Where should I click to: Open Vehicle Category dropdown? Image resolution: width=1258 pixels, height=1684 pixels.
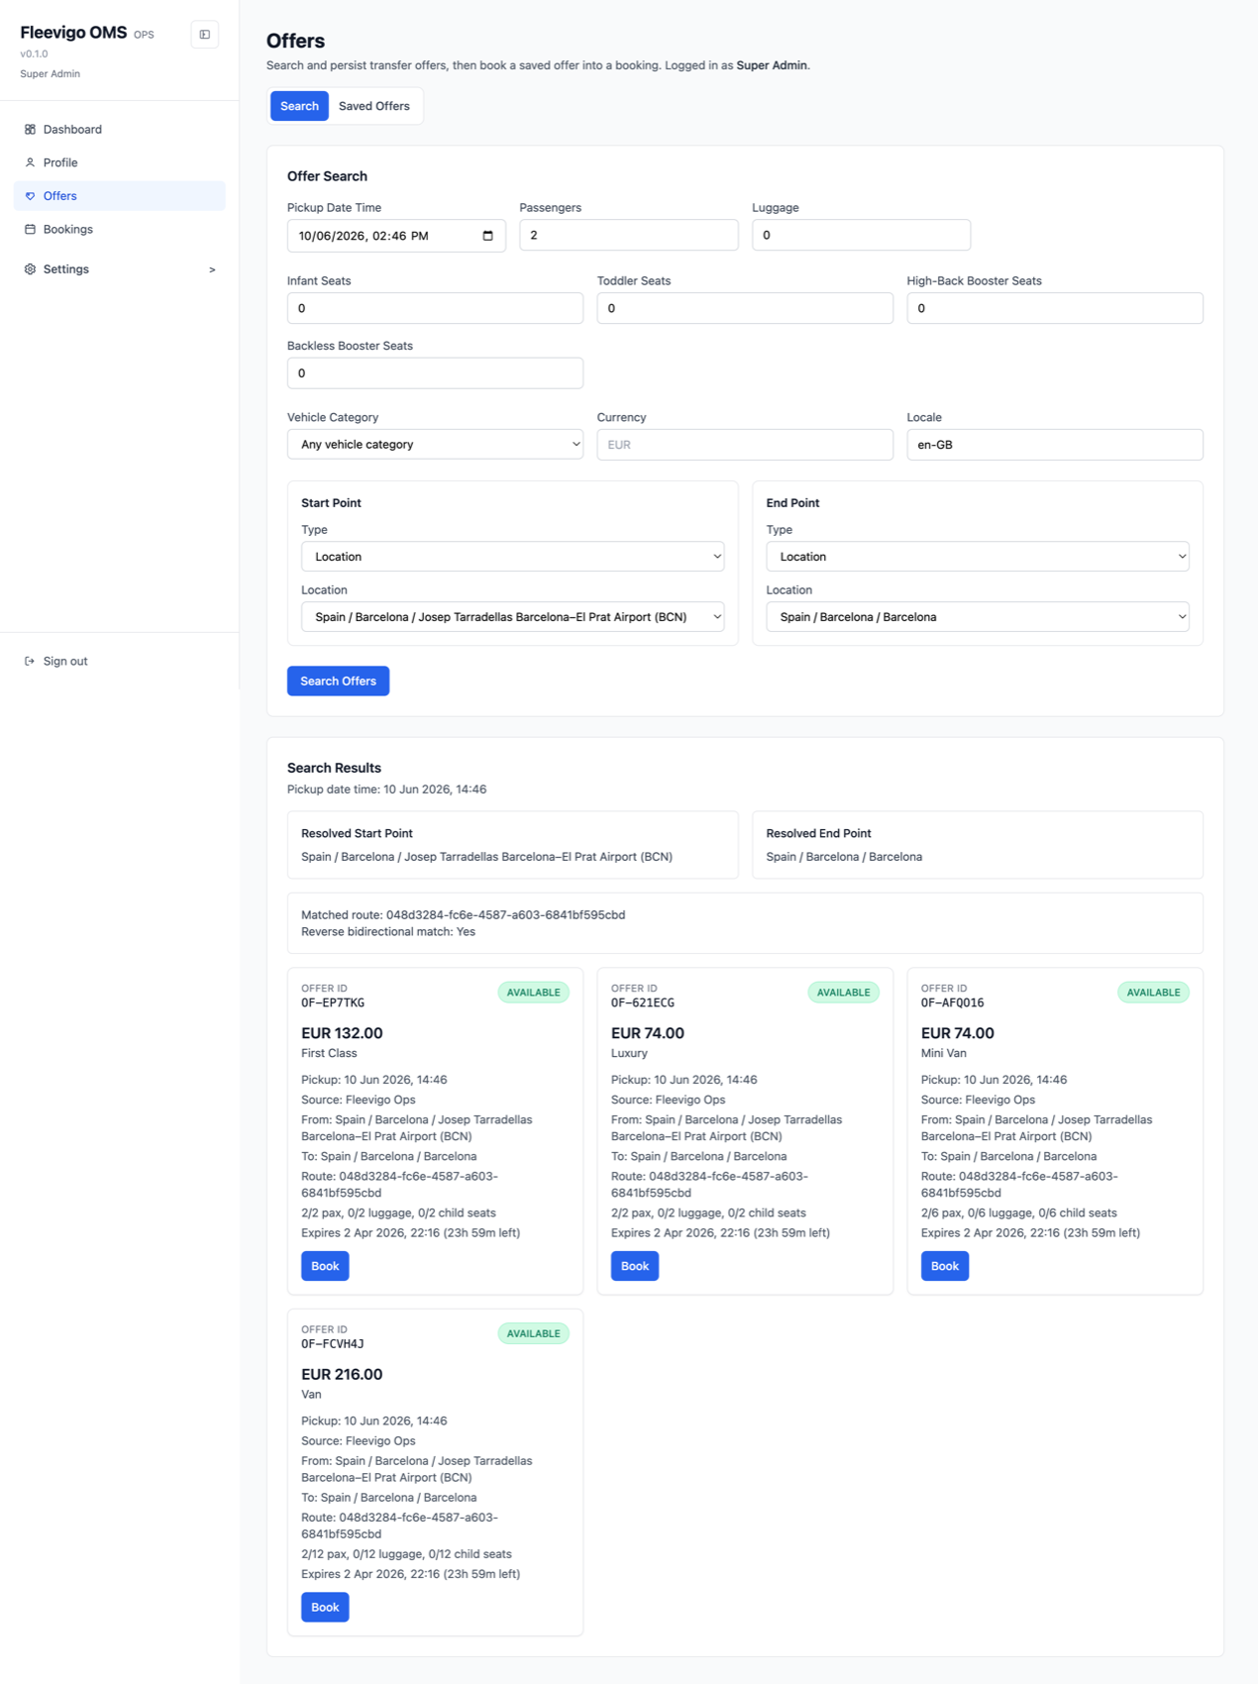pyautogui.click(x=435, y=445)
